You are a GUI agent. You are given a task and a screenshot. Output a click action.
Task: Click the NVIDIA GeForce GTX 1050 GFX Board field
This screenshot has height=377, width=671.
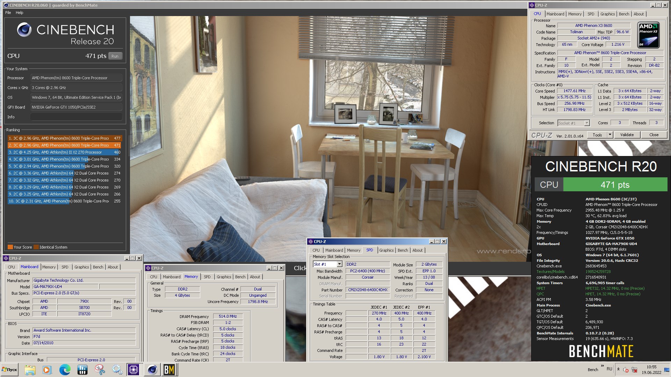[x=76, y=107]
